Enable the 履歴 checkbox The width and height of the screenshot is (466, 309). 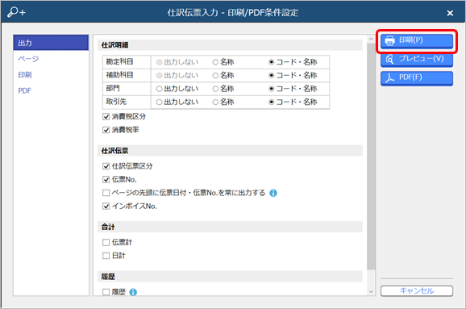pyautogui.click(x=106, y=292)
